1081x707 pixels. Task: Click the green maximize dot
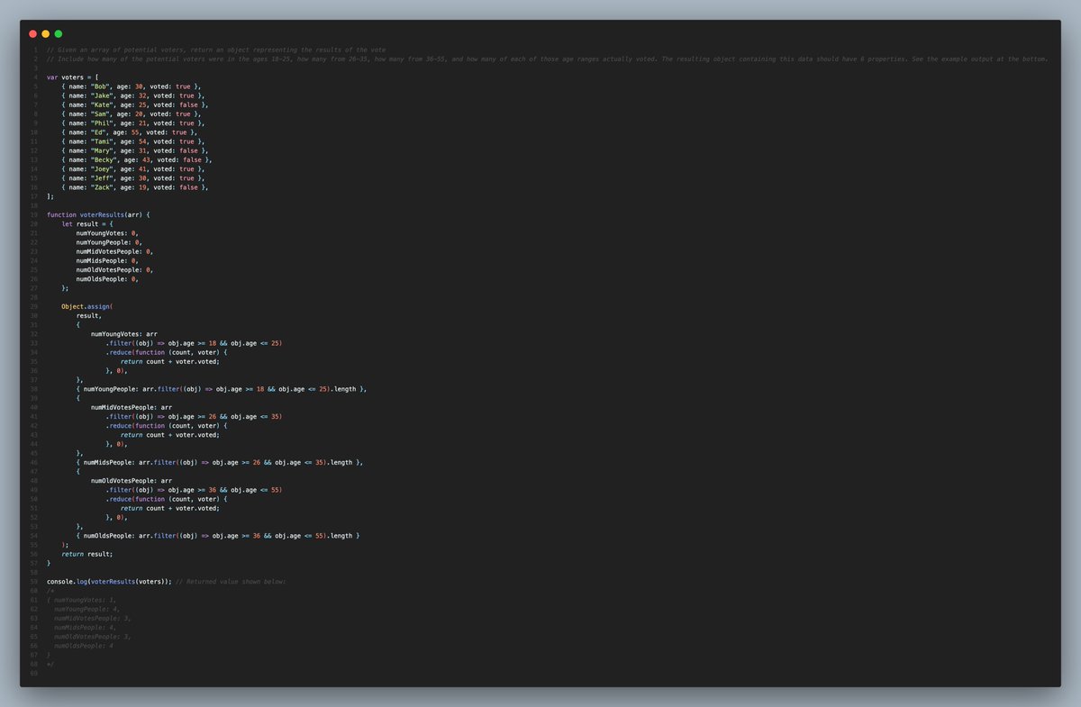[59, 33]
